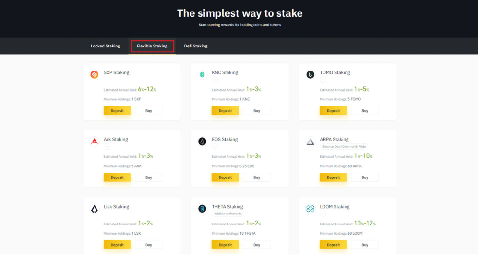The height and width of the screenshot is (260, 478).
Task: Select the Flexible Staking tab
Action: click(x=152, y=46)
